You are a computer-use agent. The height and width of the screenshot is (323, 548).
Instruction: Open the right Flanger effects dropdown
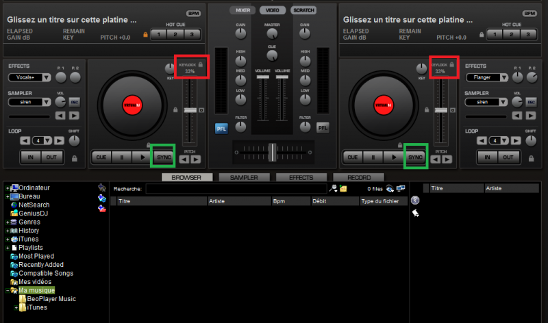[503, 77]
